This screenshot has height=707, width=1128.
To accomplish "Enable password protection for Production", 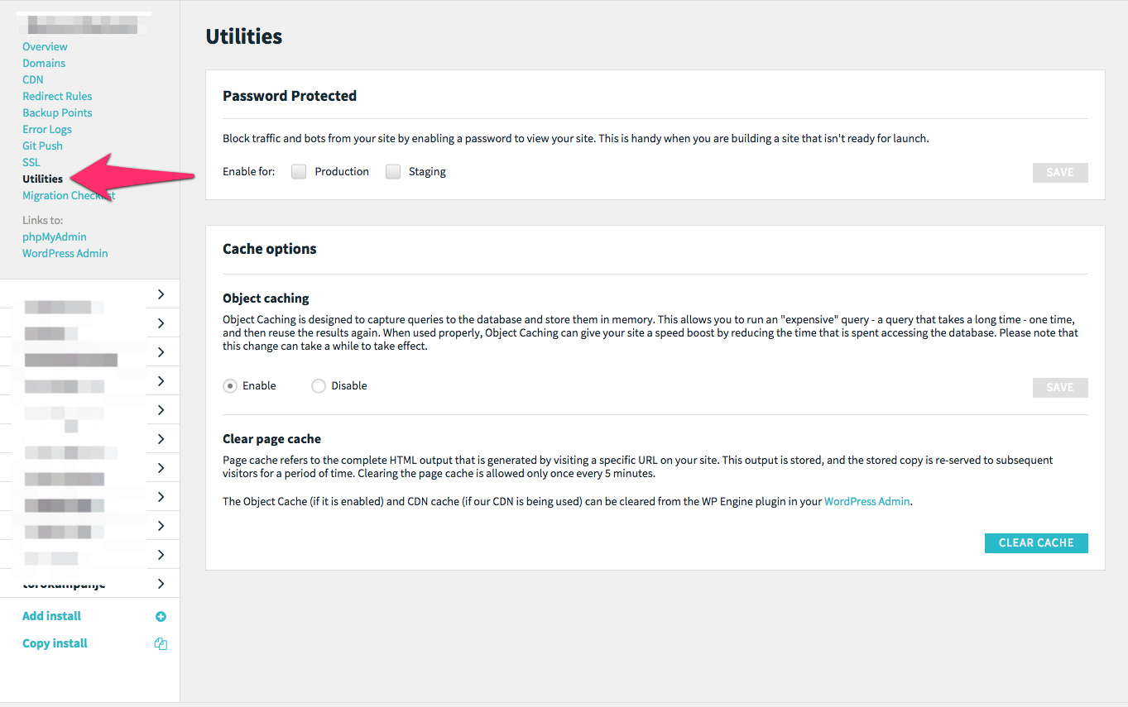I will [299, 171].
